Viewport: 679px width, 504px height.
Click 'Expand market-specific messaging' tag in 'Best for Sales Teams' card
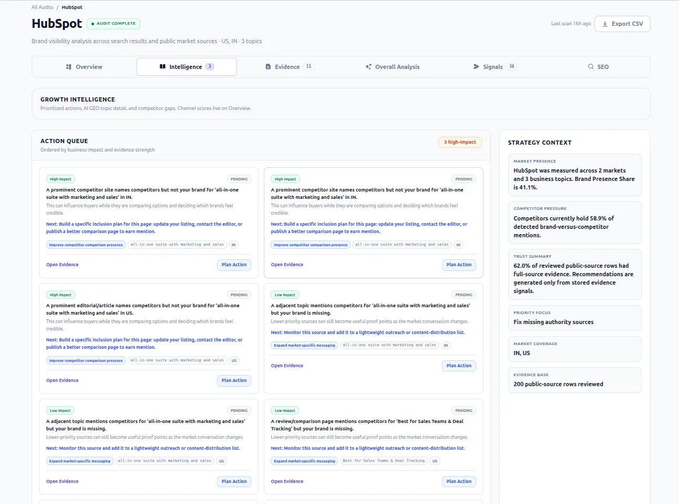tap(304, 461)
